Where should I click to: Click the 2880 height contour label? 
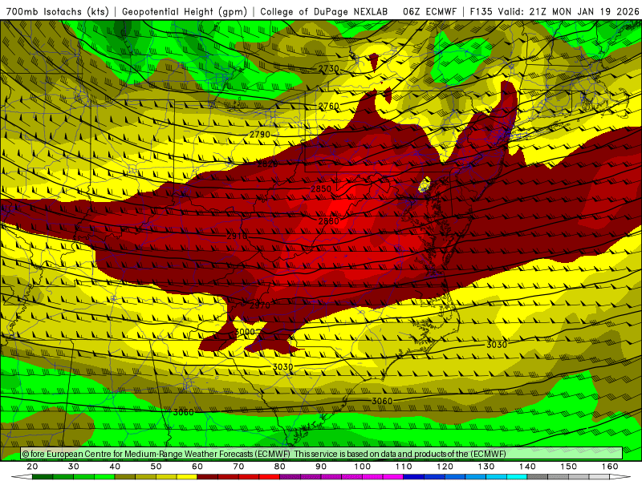coord(329,221)
